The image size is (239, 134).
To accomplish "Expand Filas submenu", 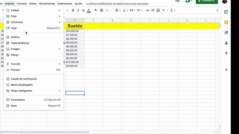I will [34, 16].
